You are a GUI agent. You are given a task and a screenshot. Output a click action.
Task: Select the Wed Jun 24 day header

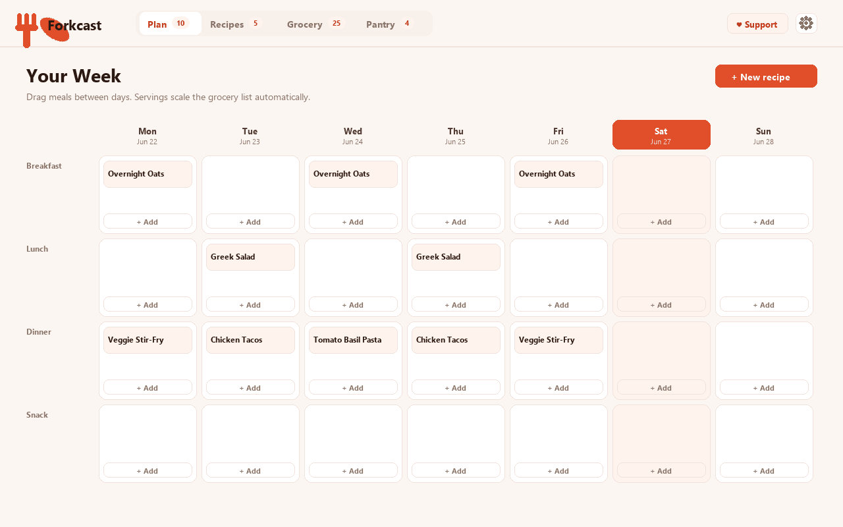click(353, 135)
